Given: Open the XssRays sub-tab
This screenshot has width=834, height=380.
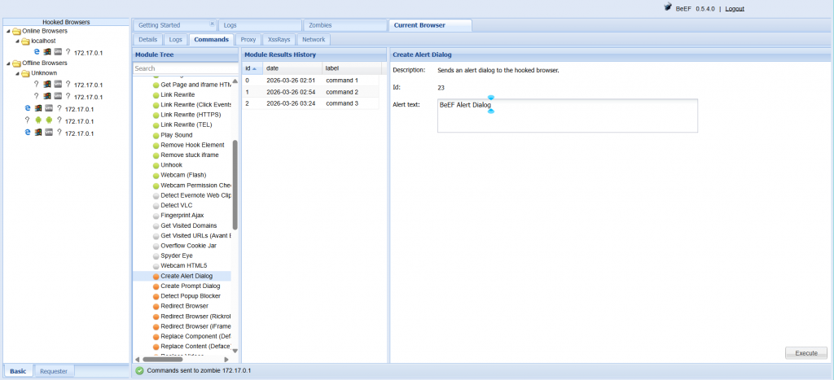Looking at the screenshot, I should 279,39.
